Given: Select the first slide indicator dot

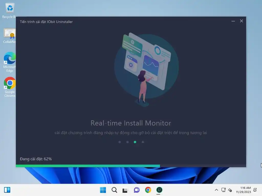Looking at the screenshot, I should [120, 142].
